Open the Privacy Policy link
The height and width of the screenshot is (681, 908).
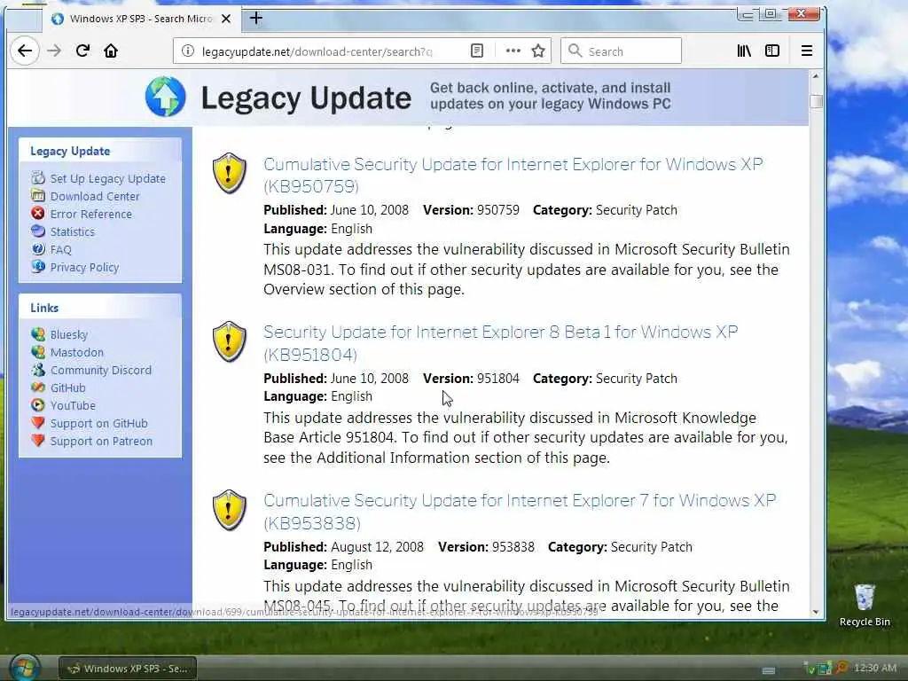click(x=84, y=267)
